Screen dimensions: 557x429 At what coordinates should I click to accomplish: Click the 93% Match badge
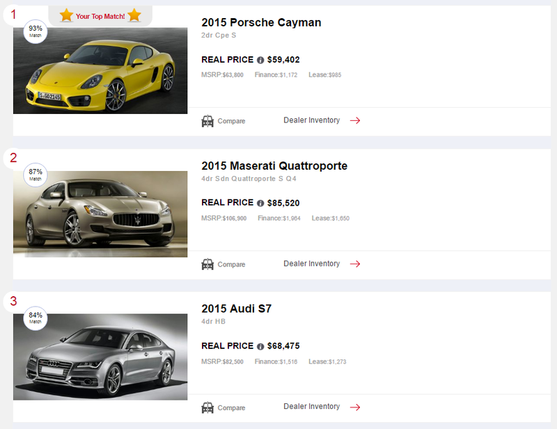click(x=36, y=31)
